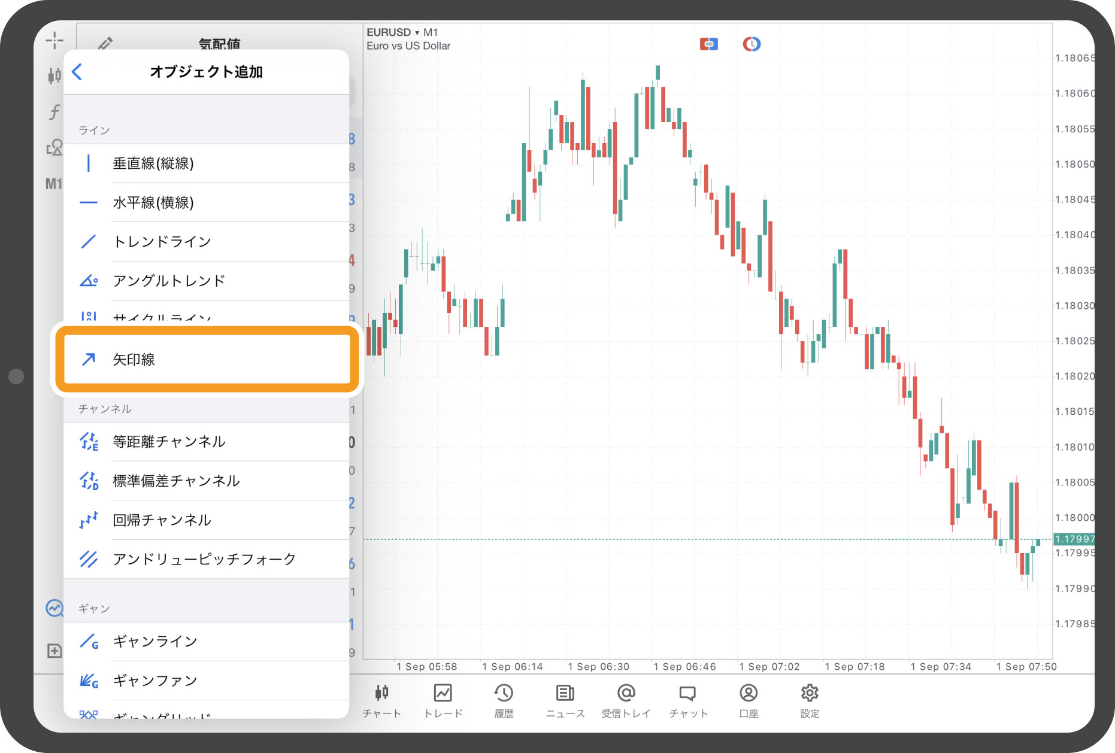Open the 受信トレイ inbox tab
This screenshot has width=1115, height=753.
[626, 701]
